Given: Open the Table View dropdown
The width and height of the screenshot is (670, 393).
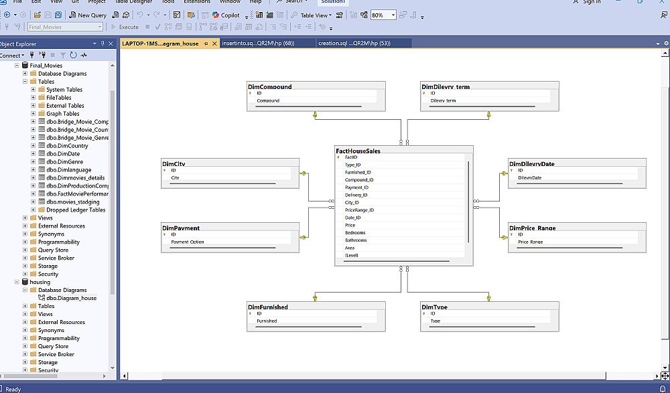Looking at the screenshot, I should [316, 15].
